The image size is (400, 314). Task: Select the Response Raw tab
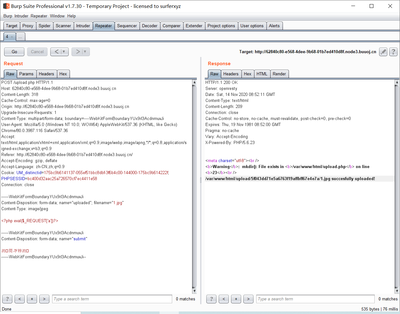[x=215, y=74]
